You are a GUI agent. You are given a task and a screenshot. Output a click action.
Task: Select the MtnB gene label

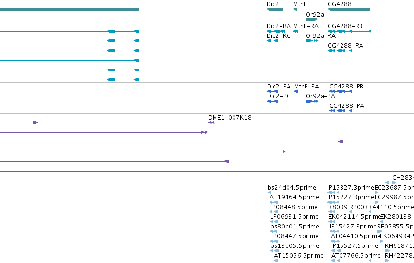[x=300, y=4]
